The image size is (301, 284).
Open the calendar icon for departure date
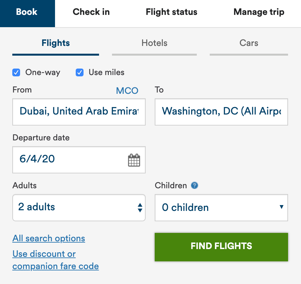tap(134, 160)
